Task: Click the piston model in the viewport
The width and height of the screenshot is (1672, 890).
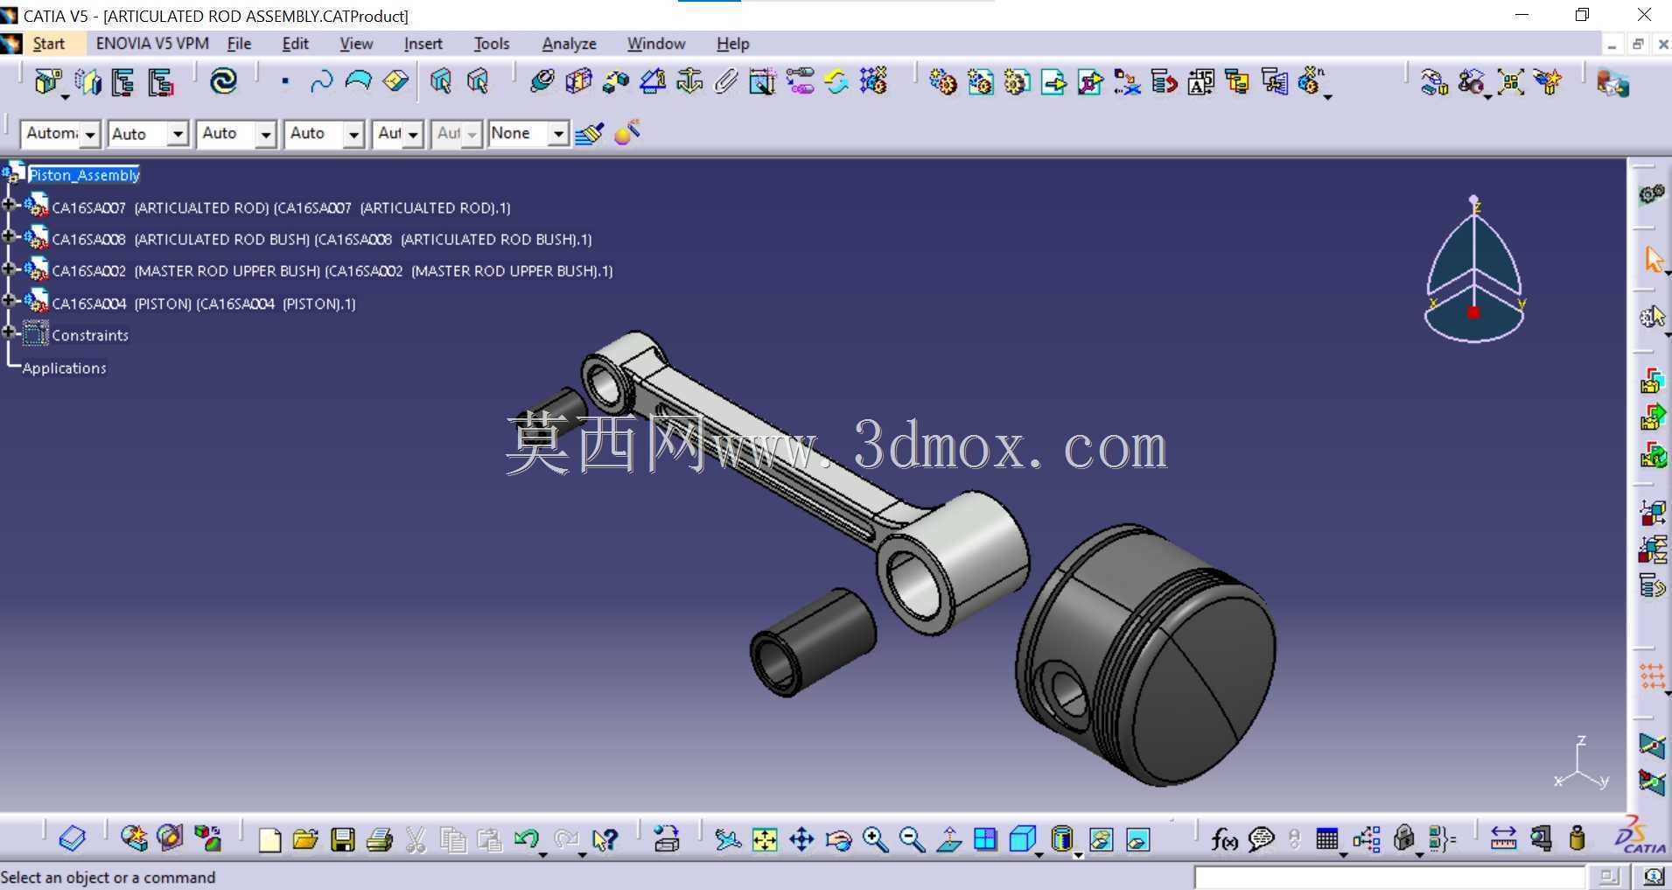Action: coord(1147,653)
